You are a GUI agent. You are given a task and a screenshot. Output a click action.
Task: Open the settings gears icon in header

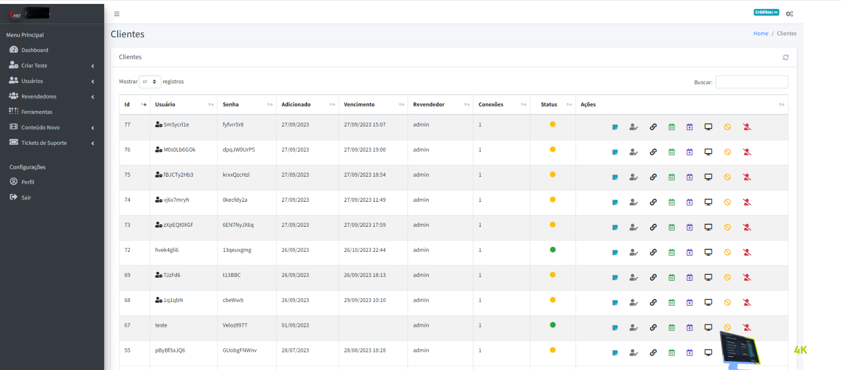click(789, 14)
